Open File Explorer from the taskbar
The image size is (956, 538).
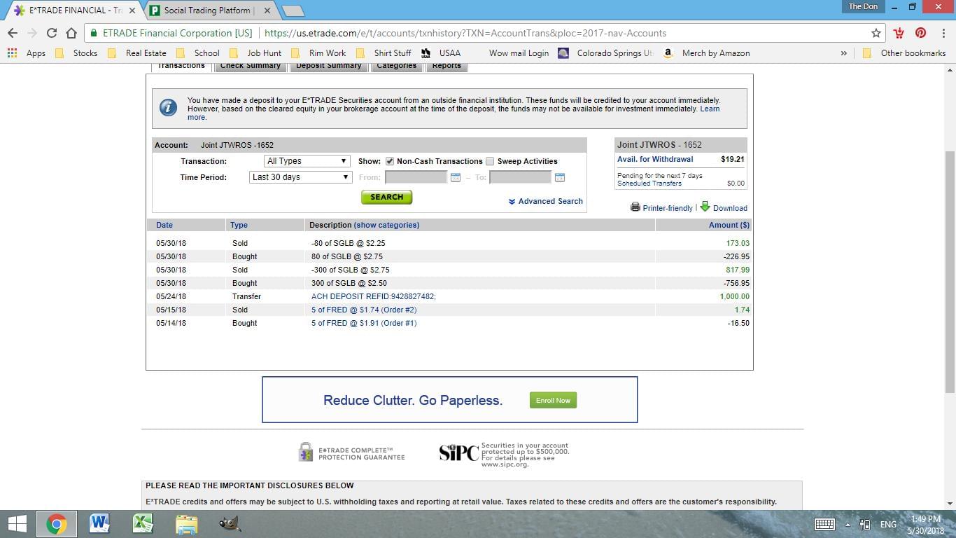186,524
